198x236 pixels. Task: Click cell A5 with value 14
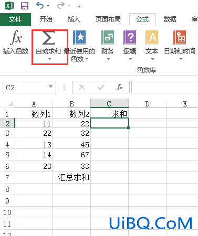click(34, 155)
